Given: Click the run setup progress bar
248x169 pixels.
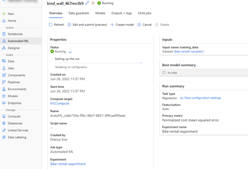Looking at the screenshot, I should point(98,63).
